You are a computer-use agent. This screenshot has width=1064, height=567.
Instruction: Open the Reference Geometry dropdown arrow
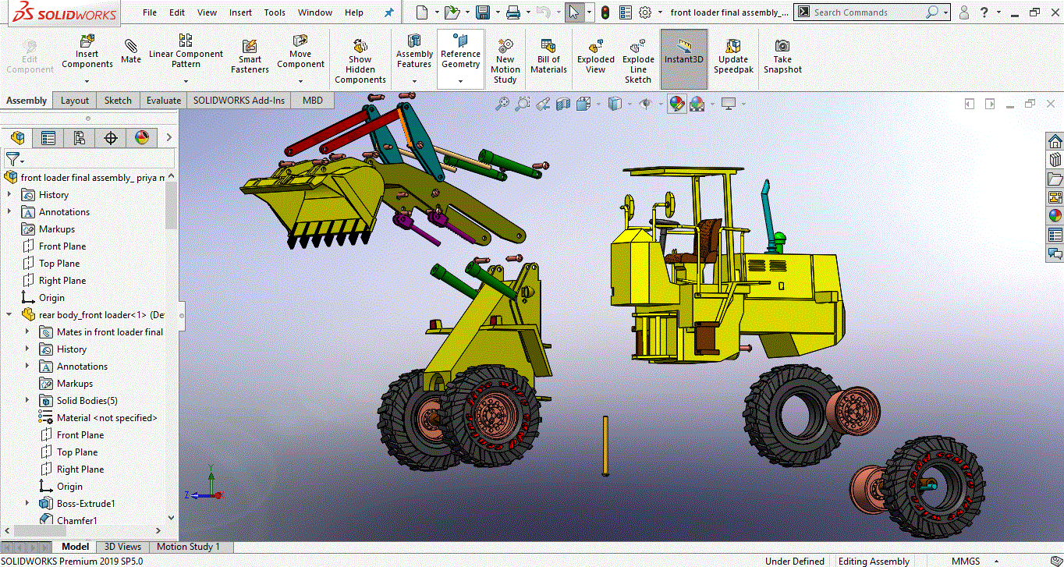point(460,81)
